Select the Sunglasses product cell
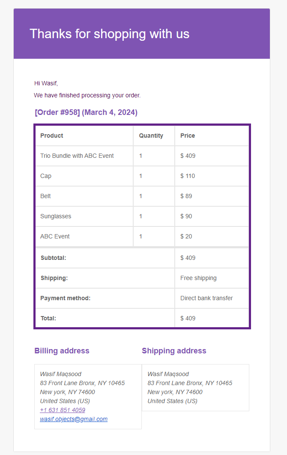 pos(84,216)
